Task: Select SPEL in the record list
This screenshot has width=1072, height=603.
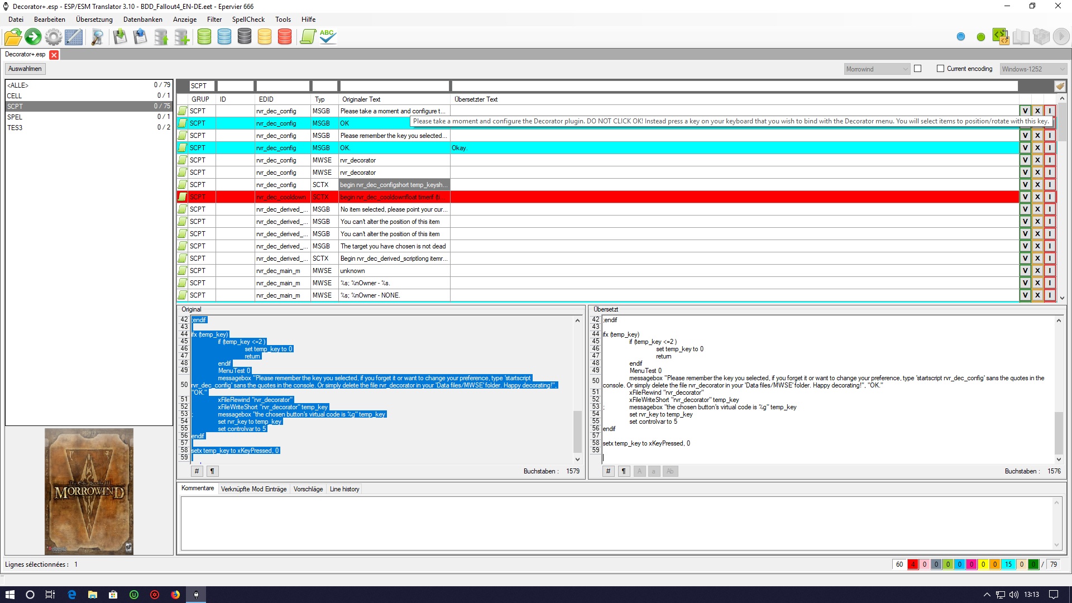Action: click(15, 117)
